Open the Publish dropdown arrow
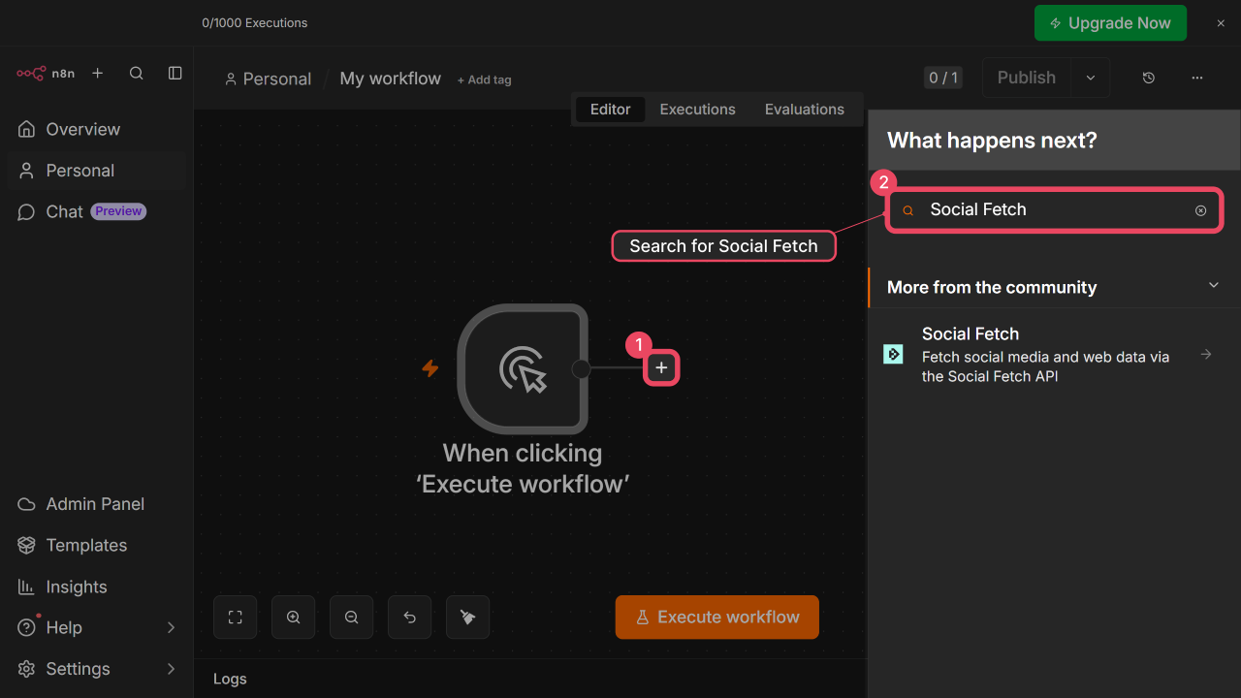This screenshot has width=1241, height=698. [x=1091, y=78]
